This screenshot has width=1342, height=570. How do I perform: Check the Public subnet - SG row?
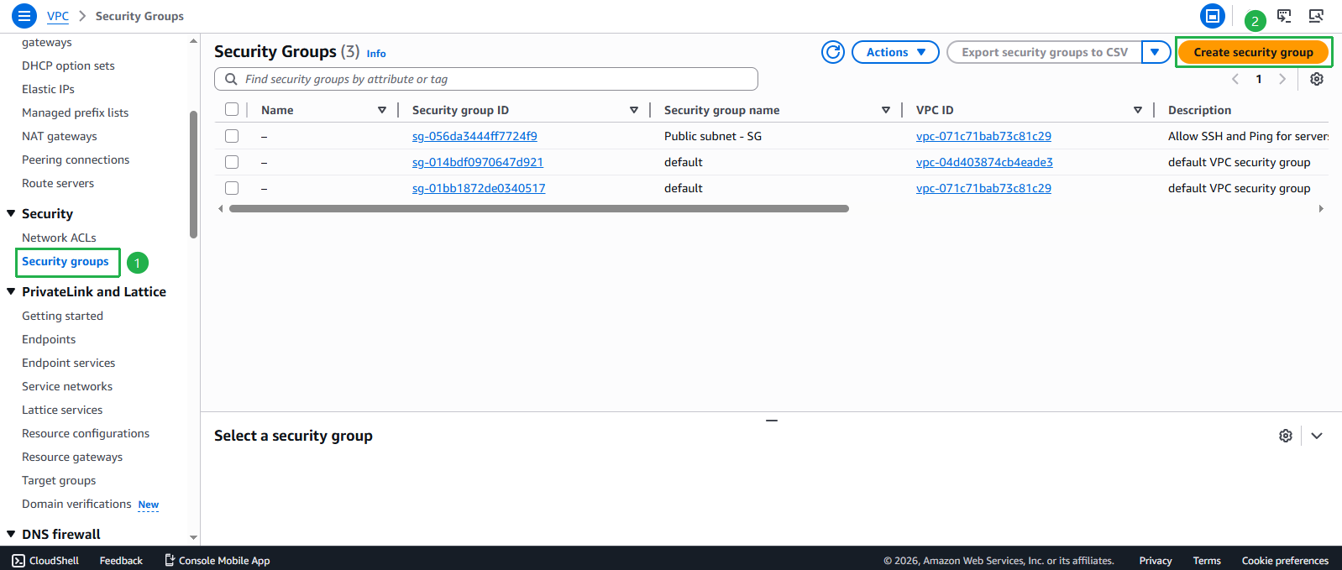click(x=232, y=136)
